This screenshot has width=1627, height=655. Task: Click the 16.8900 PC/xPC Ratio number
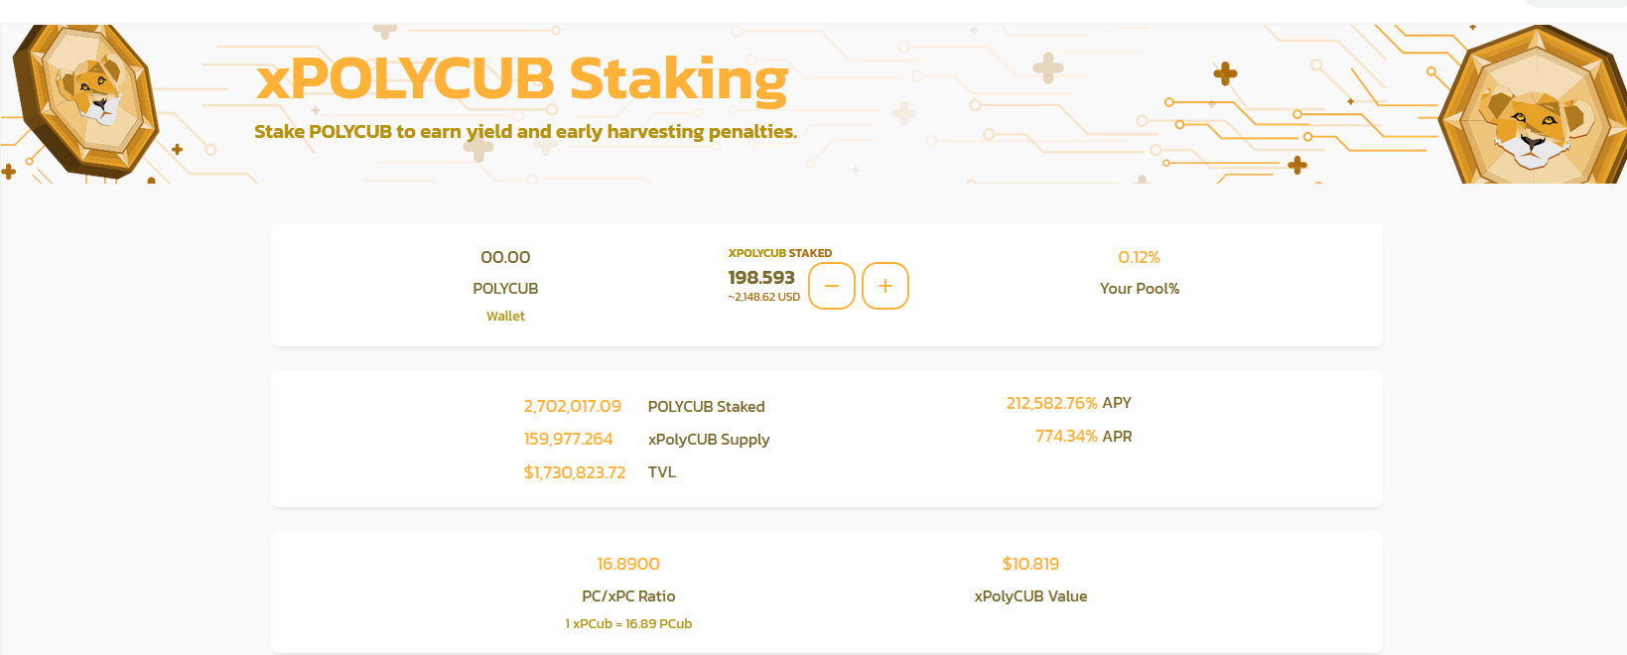tap(628, 564)
